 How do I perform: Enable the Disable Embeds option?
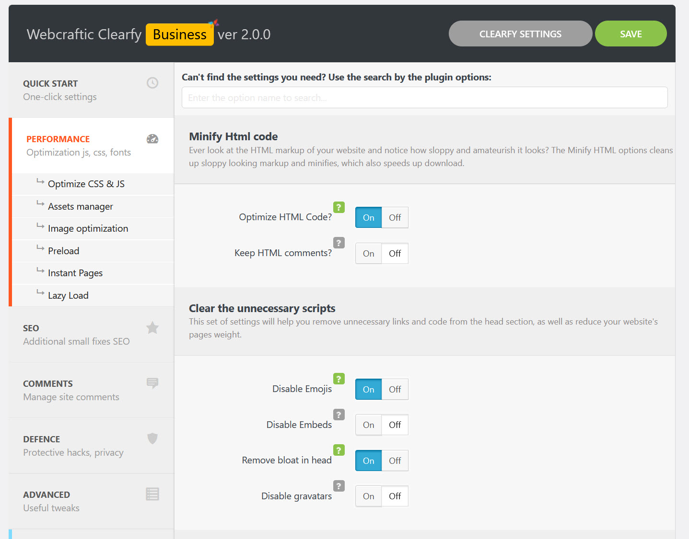368,425
